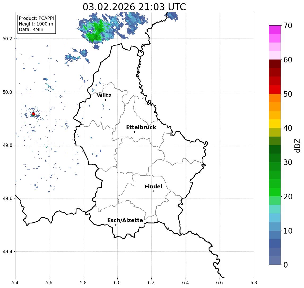Click the plot title '03.02.2026 21:03 UTC'
Image resolution: width=304 pixels, height=288 pixels.
tap(134, 7)
